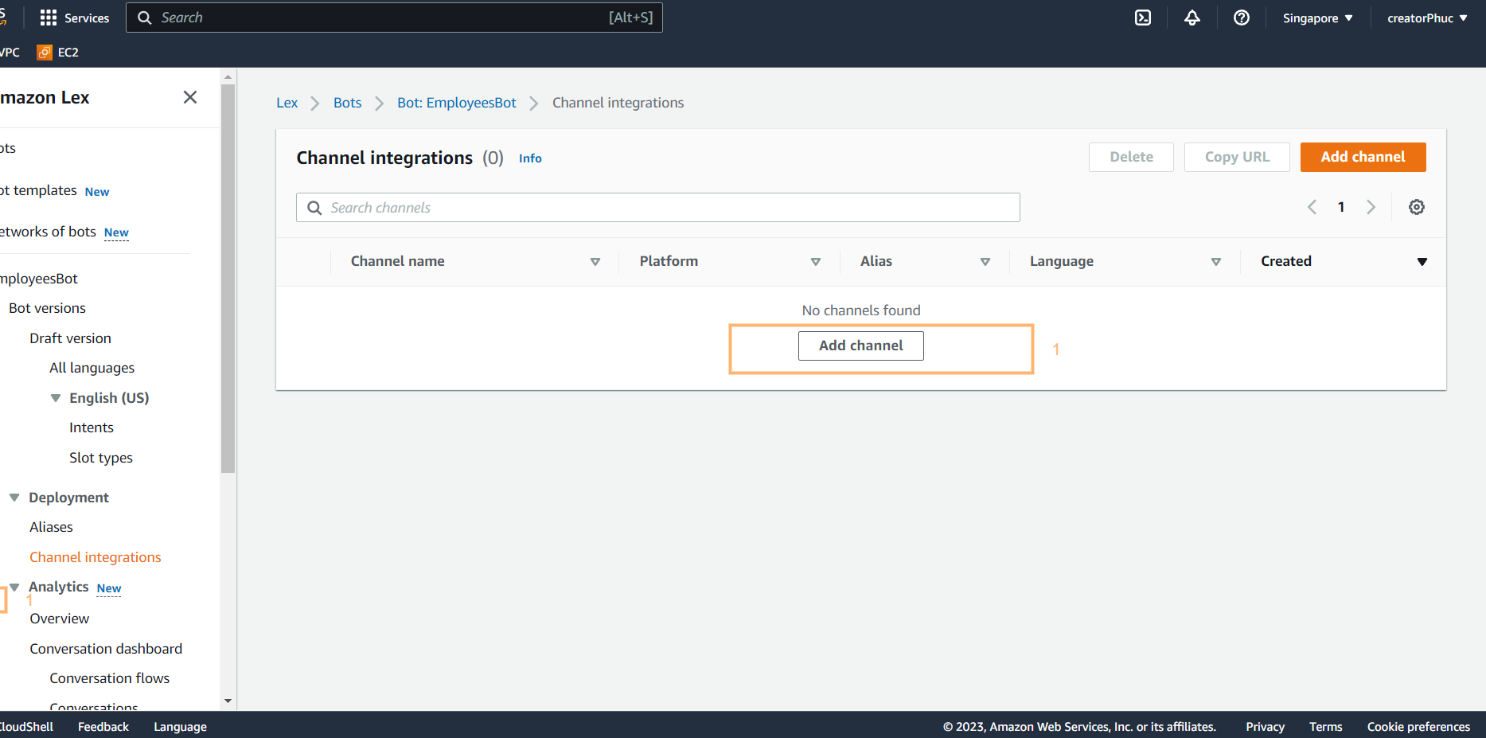Viewport: 1486px width, 738px height.
Task: Open Bot: EmployeesBot breadcrumb link
Action: [457, 103]
